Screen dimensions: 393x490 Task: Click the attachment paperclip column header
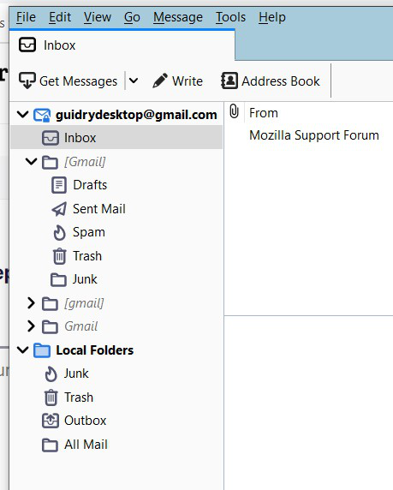coord(234,111)
